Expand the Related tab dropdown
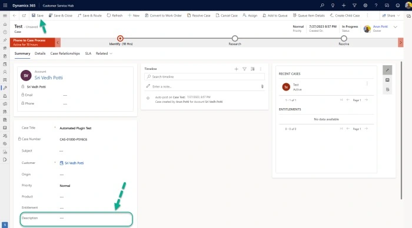 (x=104, y=53)
